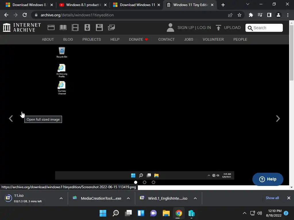Open taskbar Search magnifier
294x220 pixels.
116,213
